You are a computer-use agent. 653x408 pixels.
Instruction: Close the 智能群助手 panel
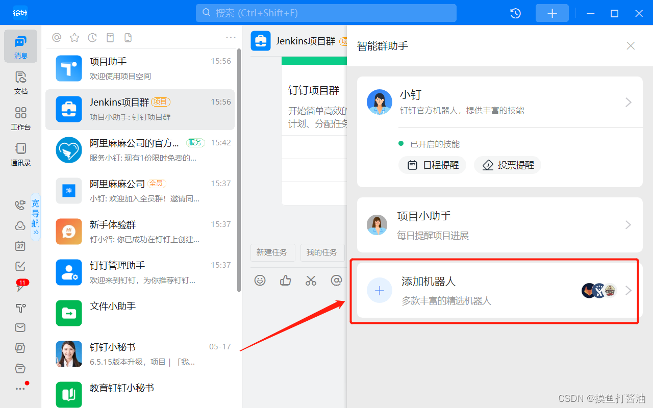pos(631,46)
